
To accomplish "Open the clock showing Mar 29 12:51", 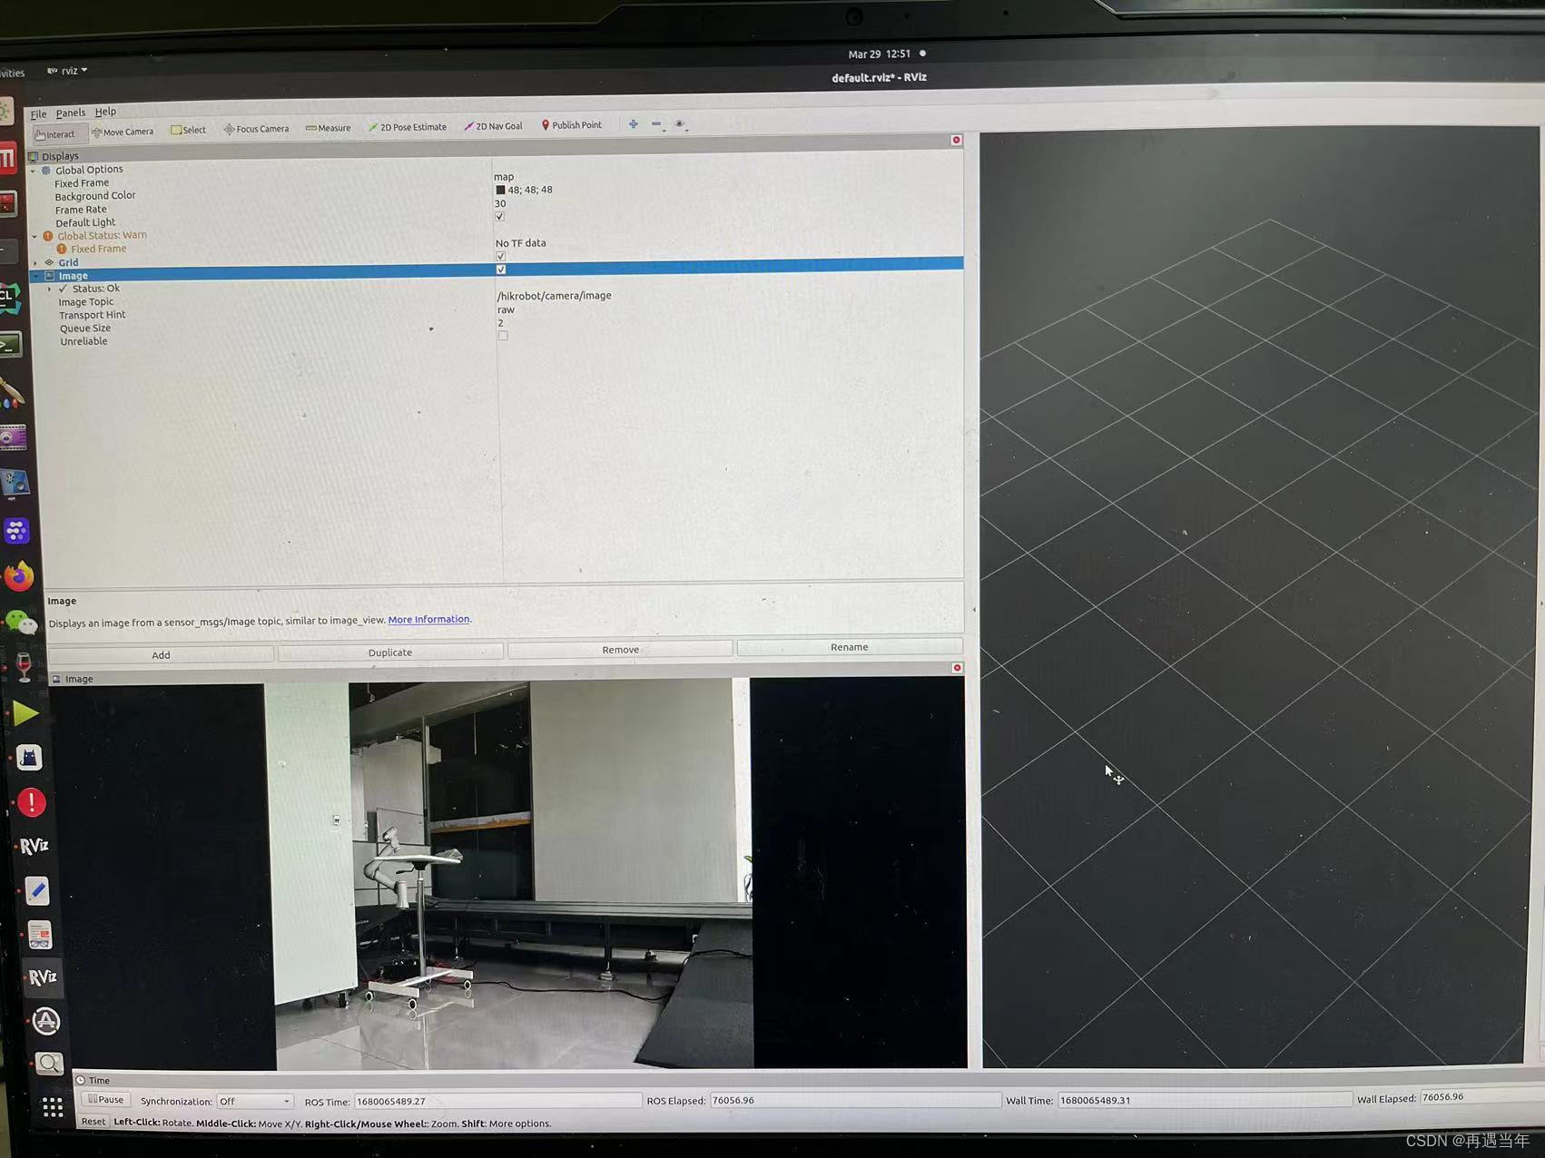I will click(x=879, y=54).
